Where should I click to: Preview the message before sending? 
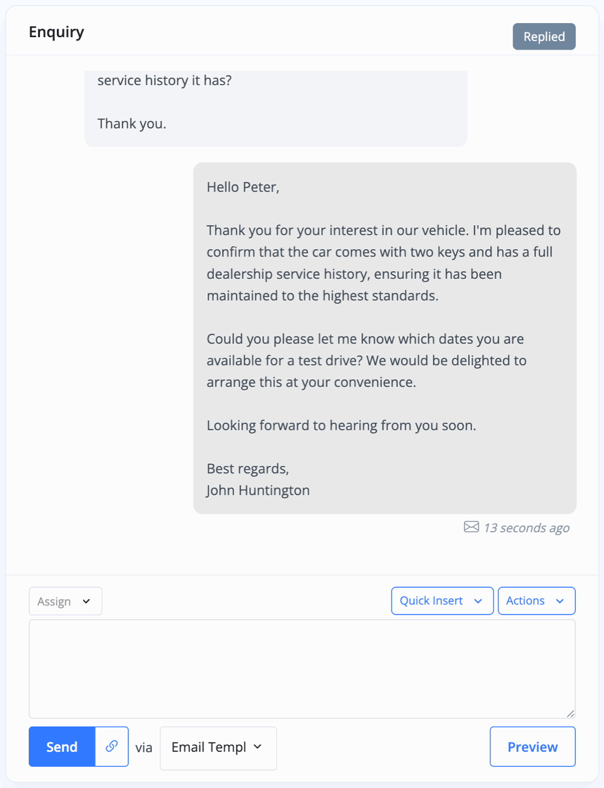533,746
